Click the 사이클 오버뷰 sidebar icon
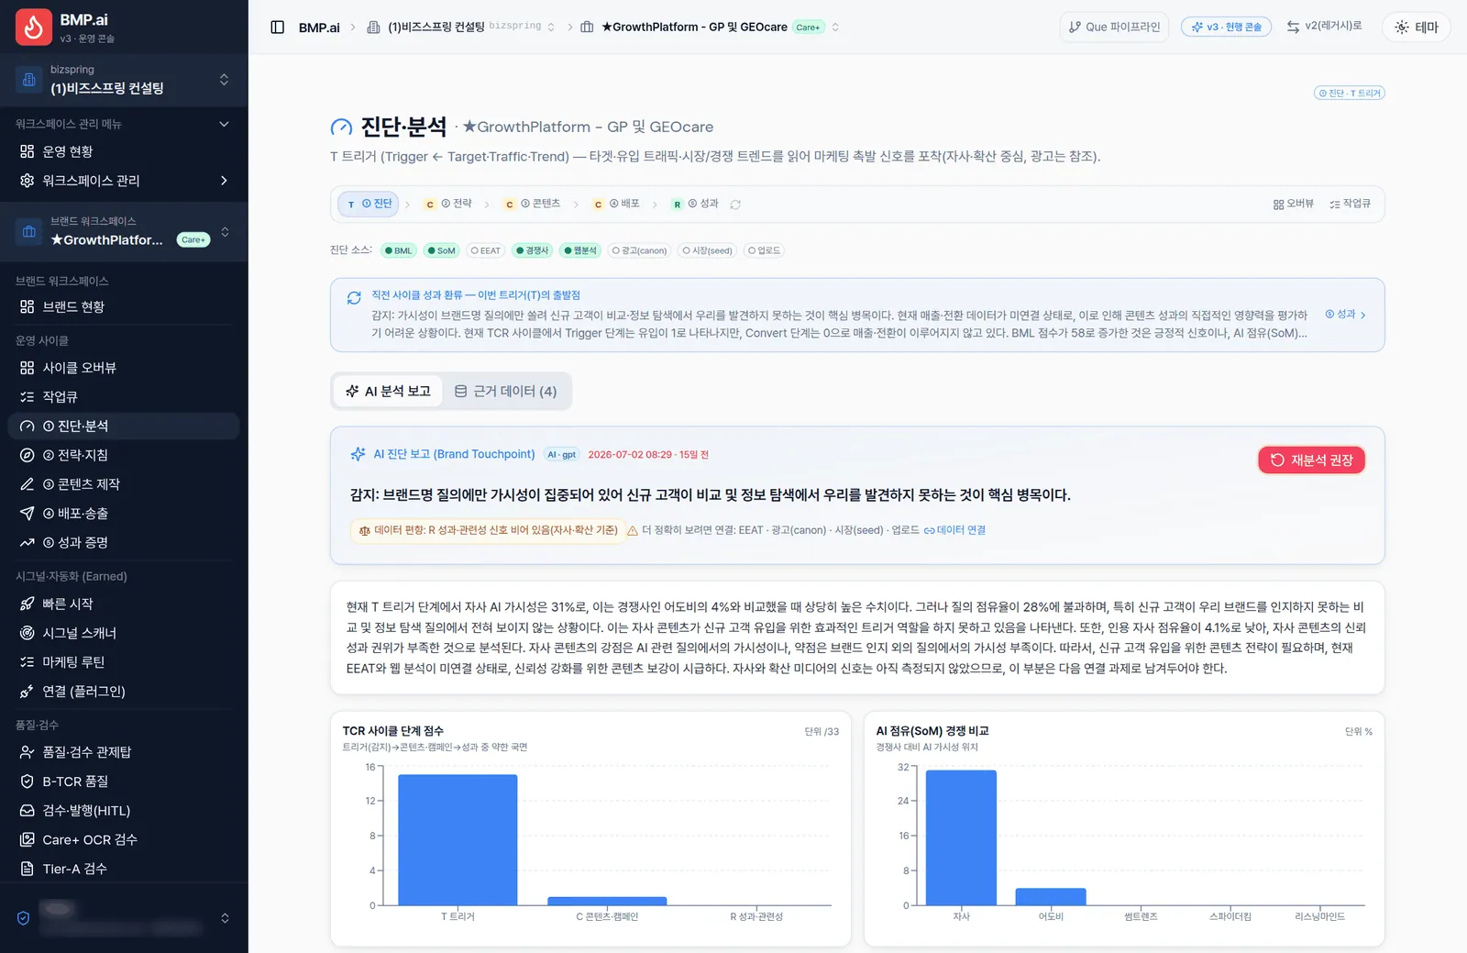 coord(28,368)
